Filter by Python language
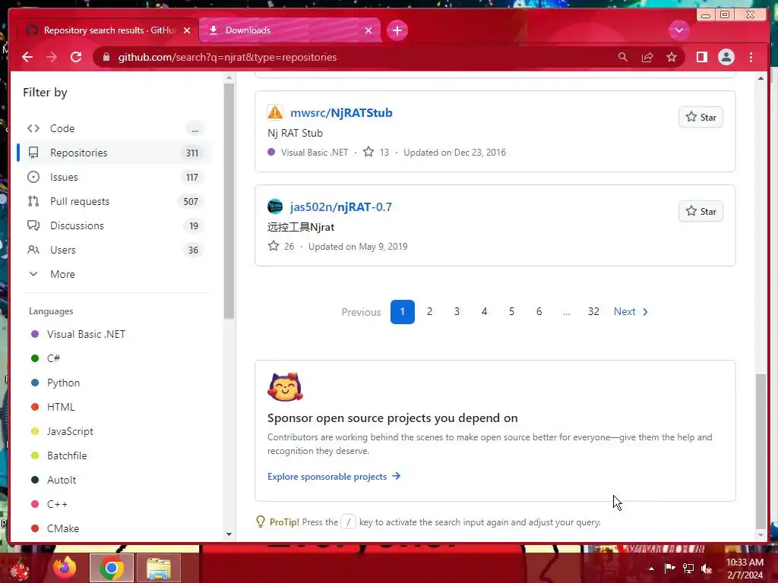 click(x=63, y=383)
